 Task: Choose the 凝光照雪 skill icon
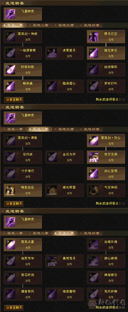pos(52,190)
